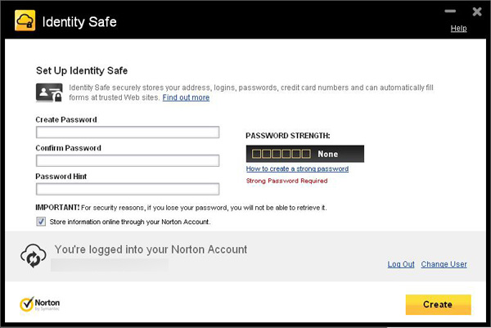The image size is (491, 328).
Task: Click the 'Strong Password Required' warning text
Action: 286,181
